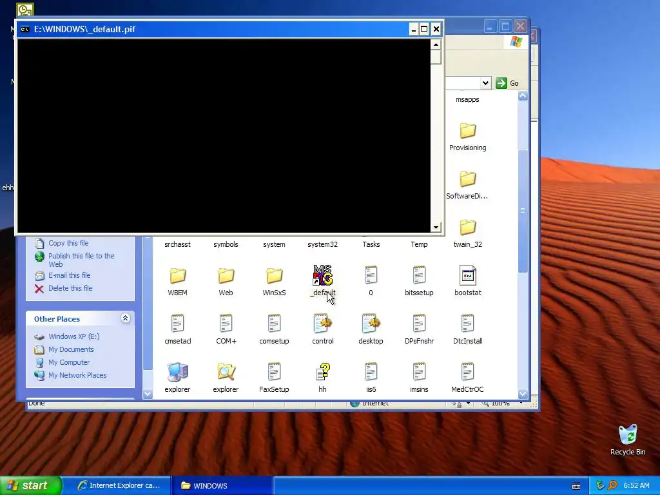Select the _default MS-DOS shortcut icon
Viewport: 660px width, 495px height.
[322, 275]
